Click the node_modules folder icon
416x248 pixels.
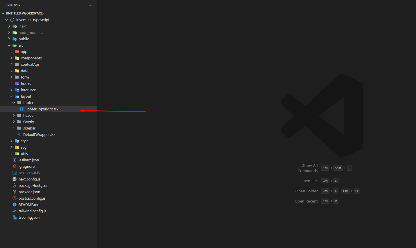coord(15,32)
